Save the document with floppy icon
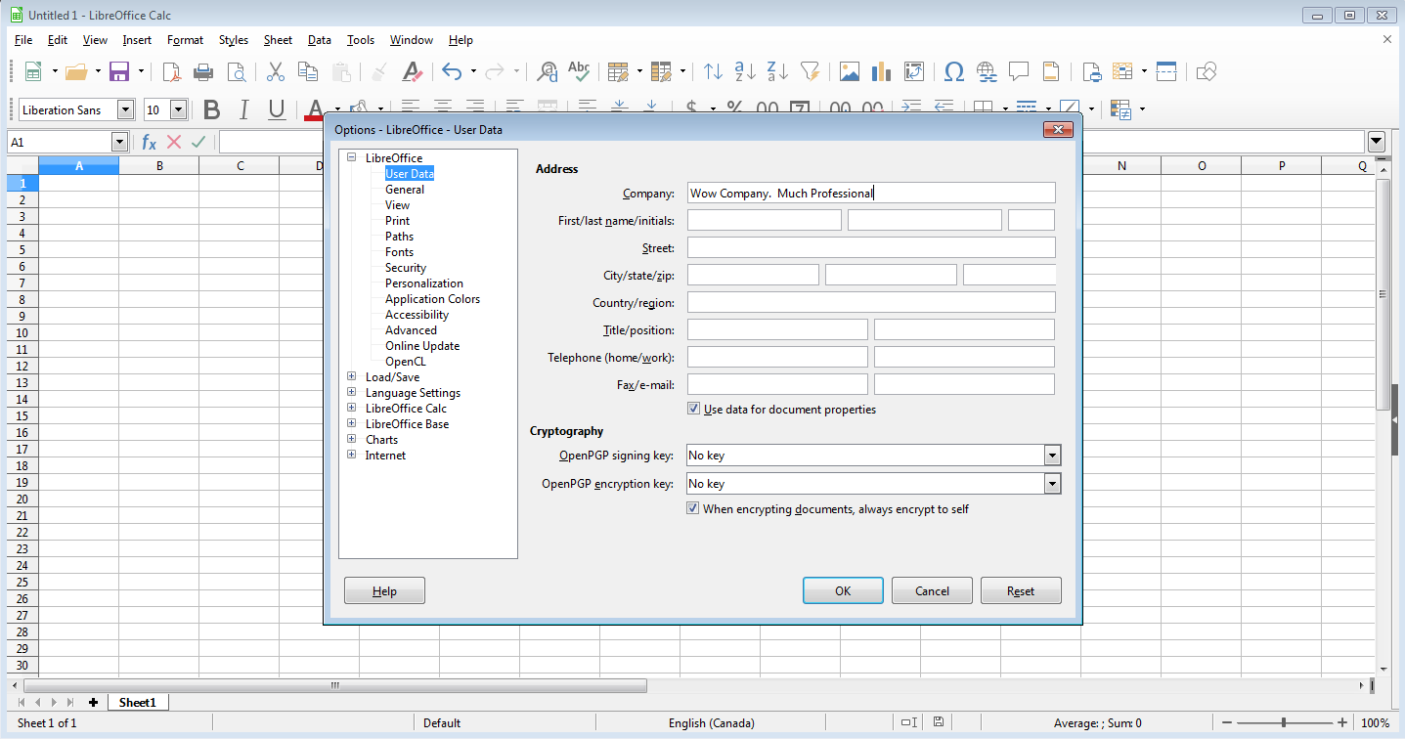This screenshot has height=739, width=1405. click(119, 71)
